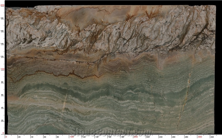Click the red 200 label on the horizontal ruler
This screenshot has width=222, height=139.
[136, 137]
